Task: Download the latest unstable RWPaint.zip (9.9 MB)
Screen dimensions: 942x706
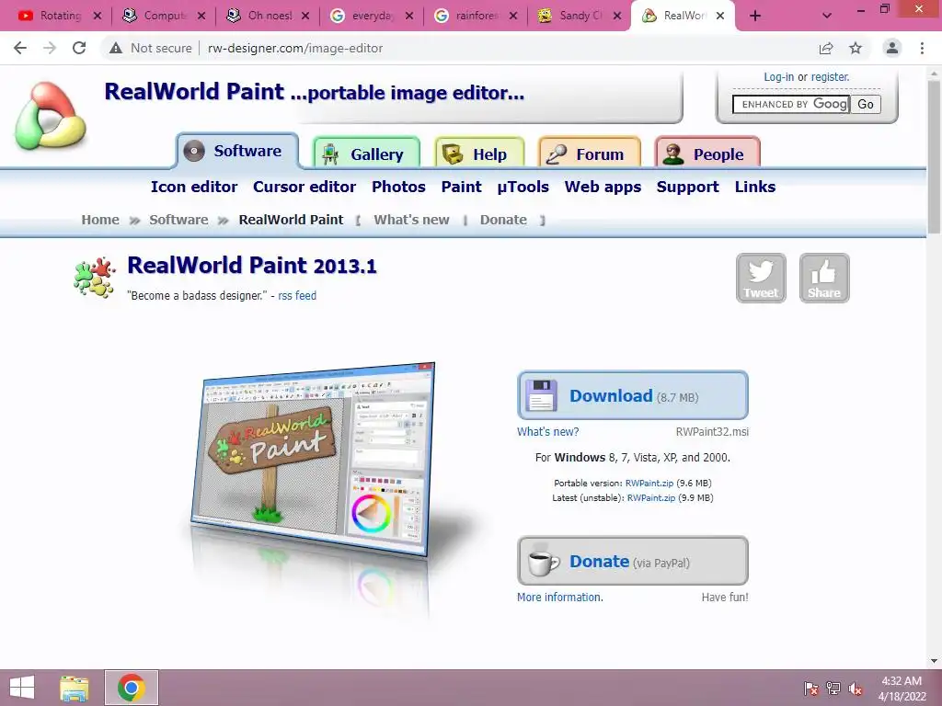Action: click(651, 497)
